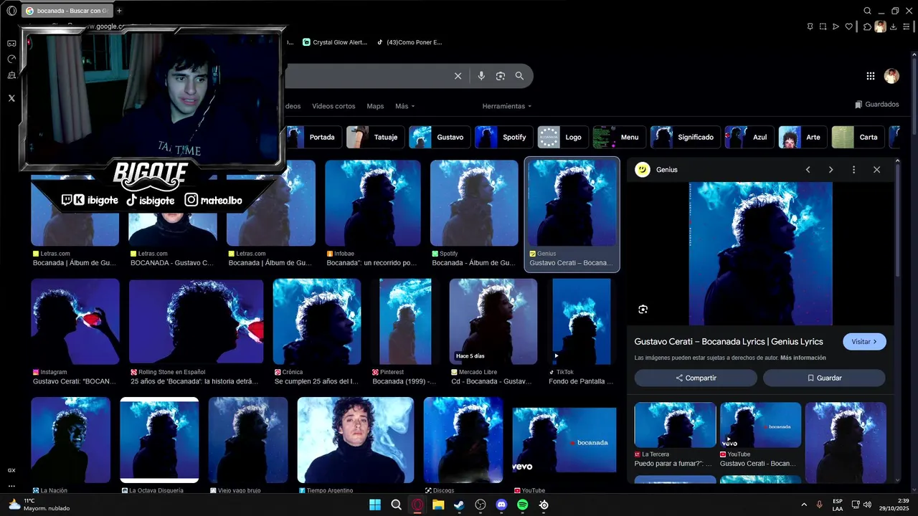Open a new browser tab with plus
The image size is (918, 516).
[119, 11]
